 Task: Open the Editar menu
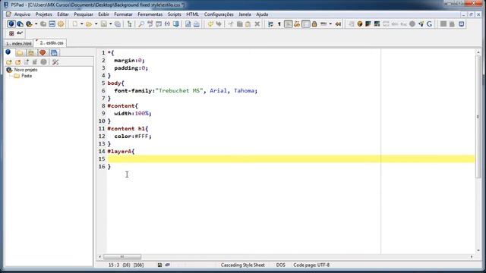point(63,14)
